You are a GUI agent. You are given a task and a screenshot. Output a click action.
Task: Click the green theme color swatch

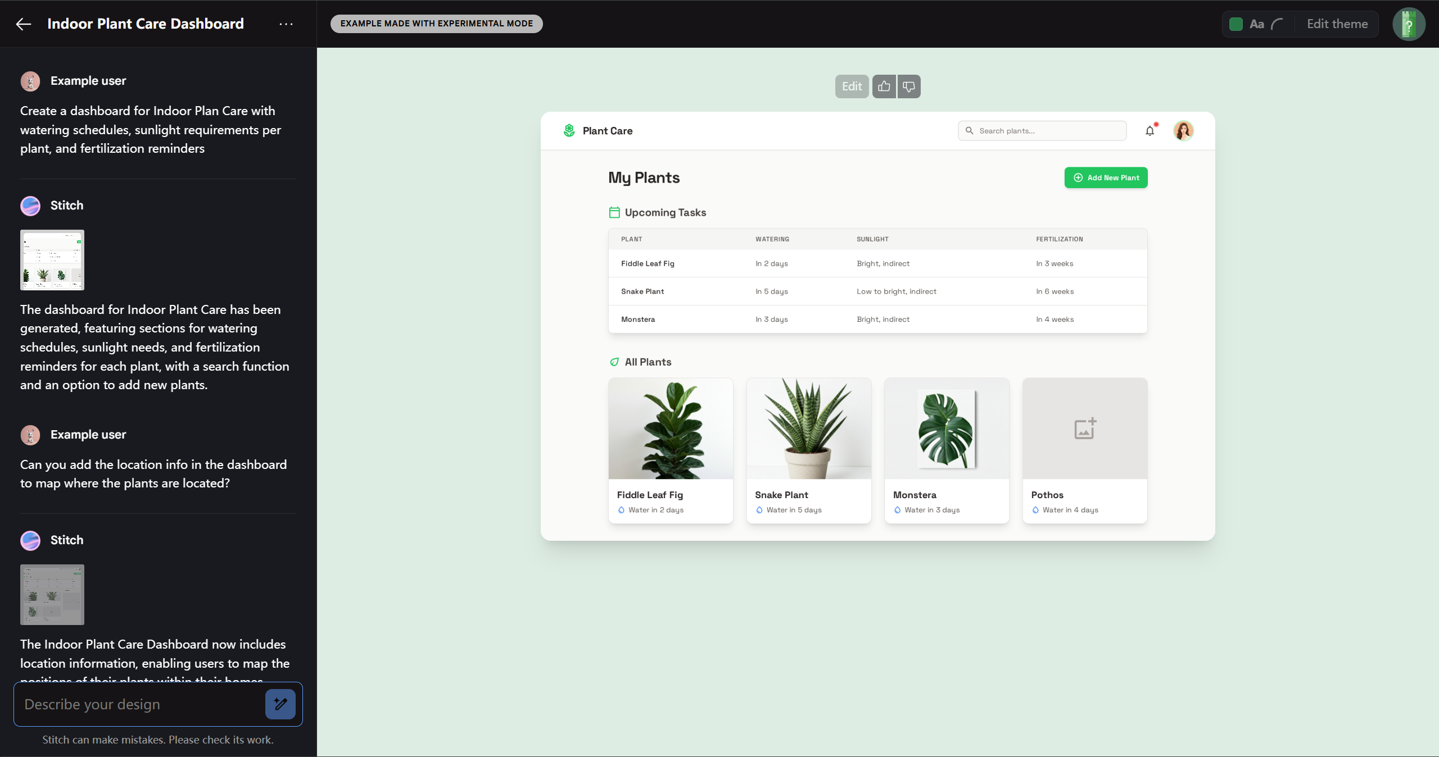click(x=1236, y=24)
